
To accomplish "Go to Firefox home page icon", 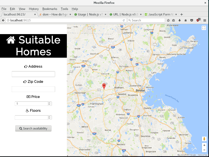I will click(x=186, y=20).
